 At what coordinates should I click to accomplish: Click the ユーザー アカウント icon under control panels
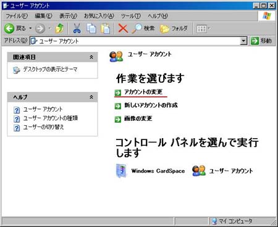click(199, 171)
